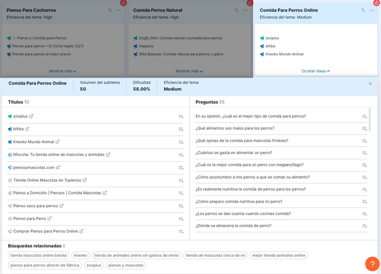Open zooplus external link icon in Títulos

click(x=31, y=116)
